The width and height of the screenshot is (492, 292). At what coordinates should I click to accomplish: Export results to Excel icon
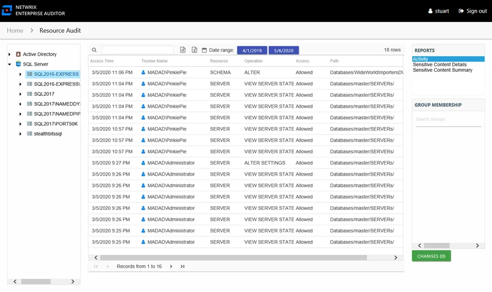point(194,50)
